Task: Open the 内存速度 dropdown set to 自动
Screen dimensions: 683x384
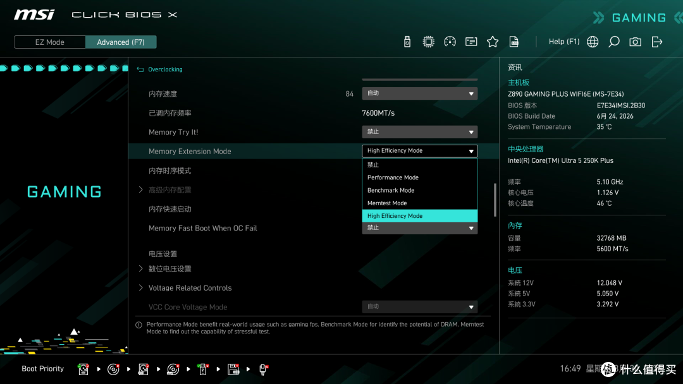Action: coord(419,93)
